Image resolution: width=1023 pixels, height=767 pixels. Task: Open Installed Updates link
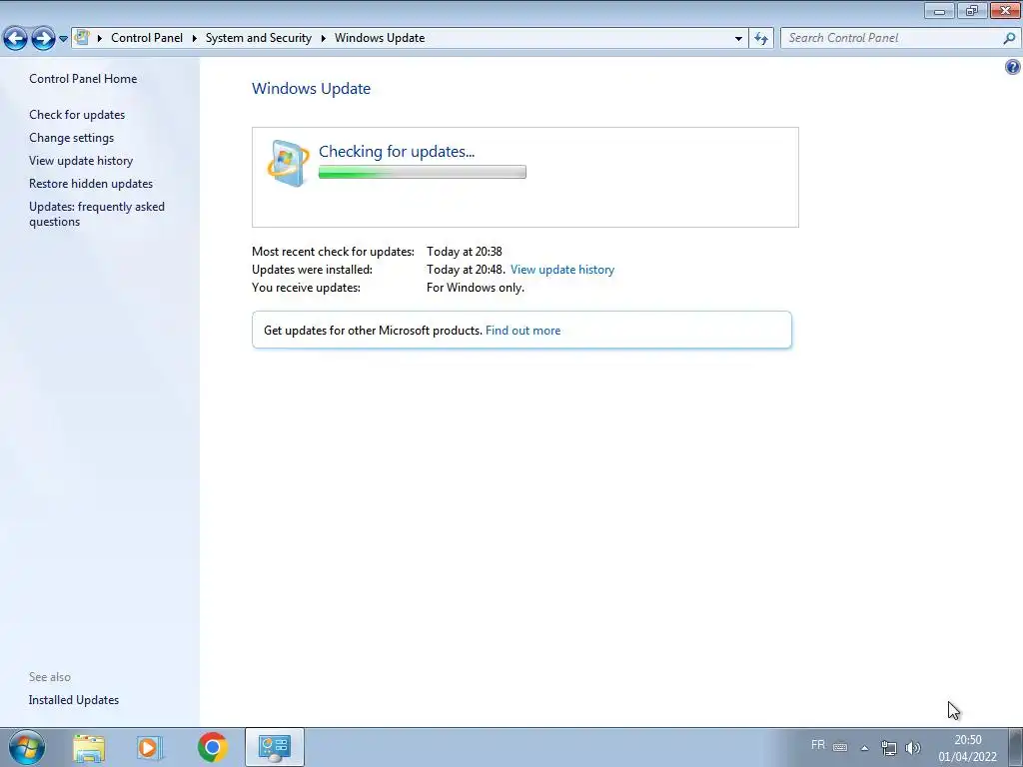coord(74,700)
